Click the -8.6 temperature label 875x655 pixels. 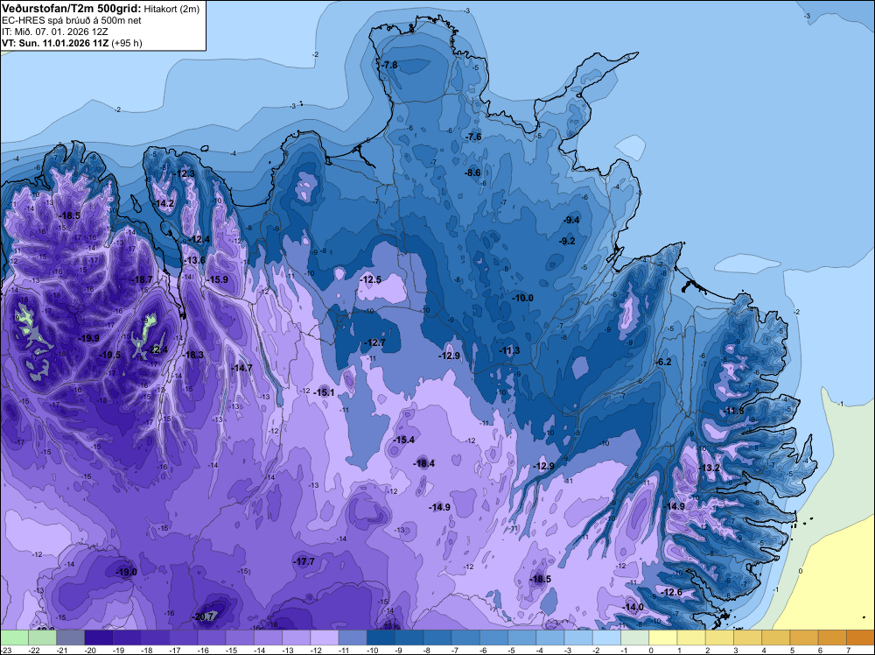[472, 173]
